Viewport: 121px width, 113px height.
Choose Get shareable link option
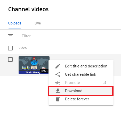80,74
